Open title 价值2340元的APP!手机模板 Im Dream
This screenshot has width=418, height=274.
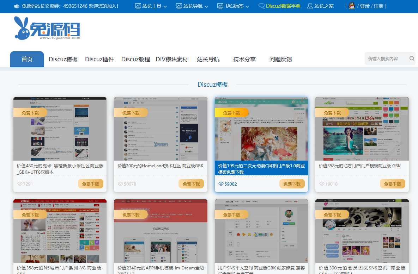tap(160, 269)
